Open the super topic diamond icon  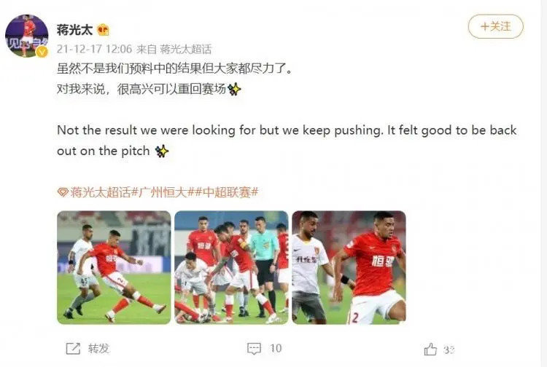(x=63, y=192)
